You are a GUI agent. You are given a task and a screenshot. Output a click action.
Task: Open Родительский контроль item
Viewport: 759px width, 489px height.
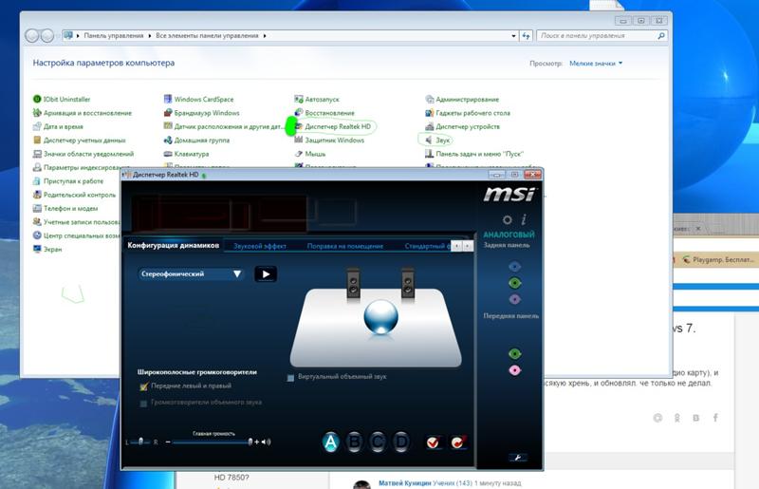pos(75,195)
